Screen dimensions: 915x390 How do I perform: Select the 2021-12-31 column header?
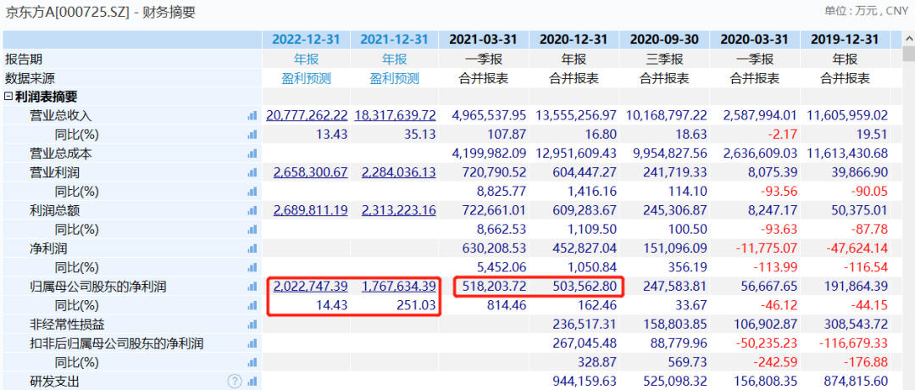pyautogui.click(x=395, y=40)
